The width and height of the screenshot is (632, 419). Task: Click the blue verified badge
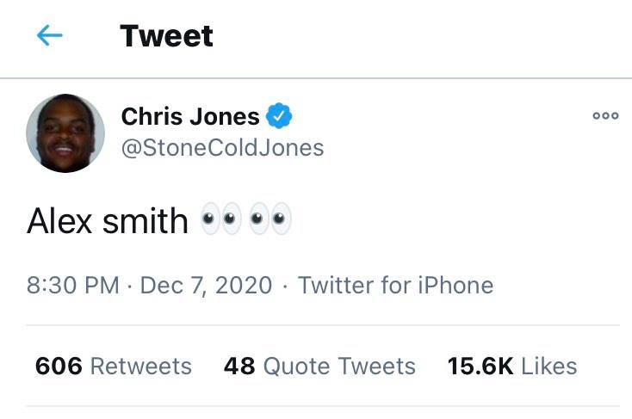pos(282,115)
